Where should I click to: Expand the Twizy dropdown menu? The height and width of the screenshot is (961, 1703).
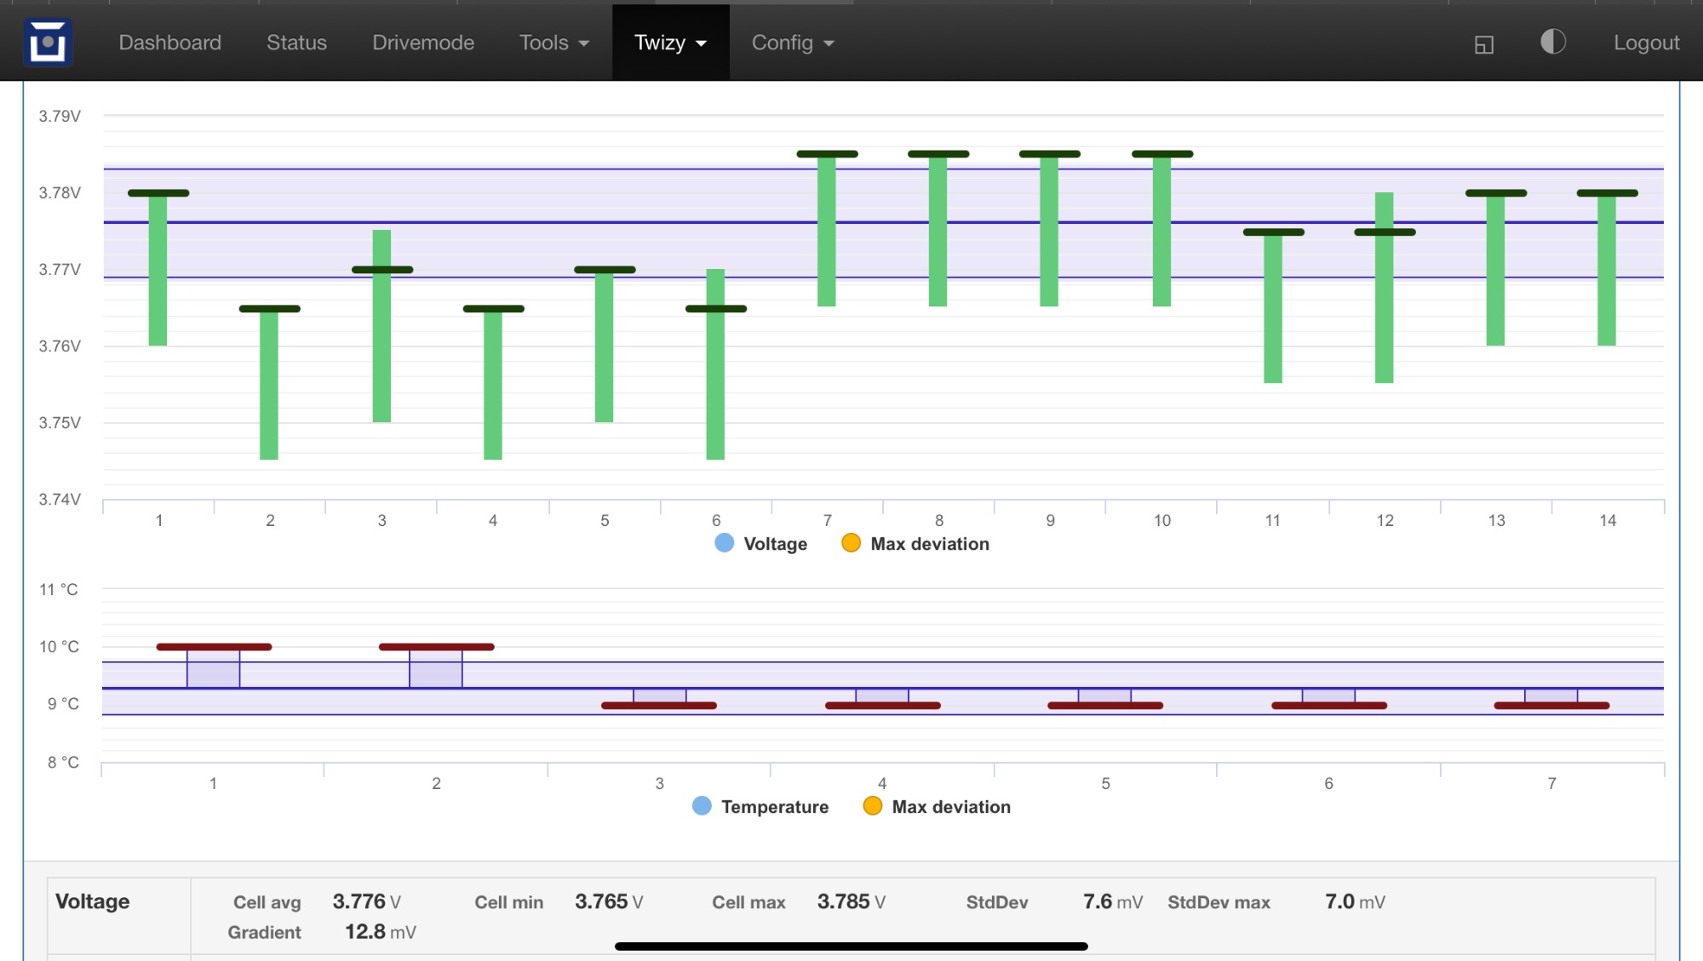point(670,43)
